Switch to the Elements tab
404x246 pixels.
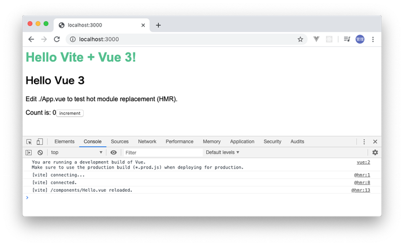click(x=65, y=141)
